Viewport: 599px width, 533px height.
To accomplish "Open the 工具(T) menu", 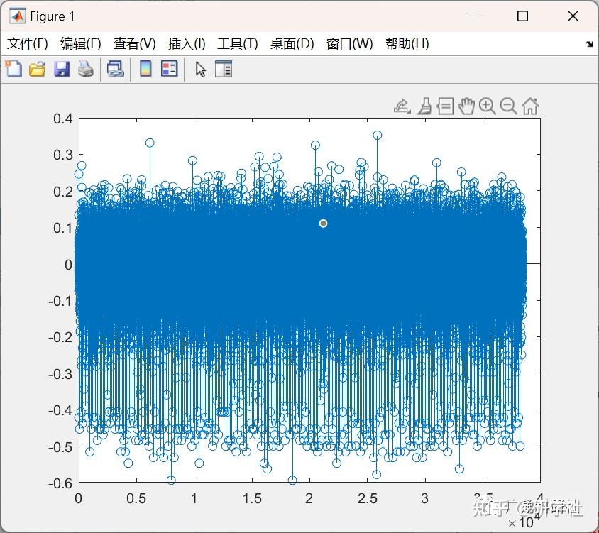I will coord(237,43).
